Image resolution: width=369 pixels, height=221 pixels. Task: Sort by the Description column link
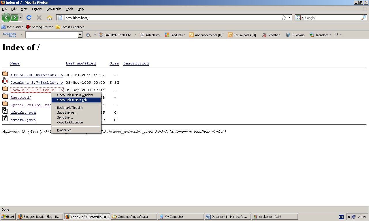(x=136, y=63)
